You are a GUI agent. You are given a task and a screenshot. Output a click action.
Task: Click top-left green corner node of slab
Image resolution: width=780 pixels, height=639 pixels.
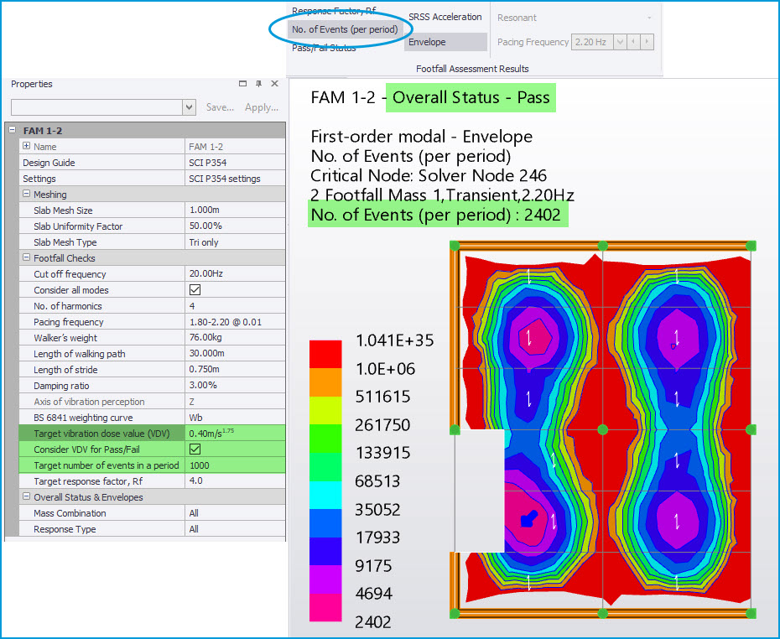coord(455,246)
